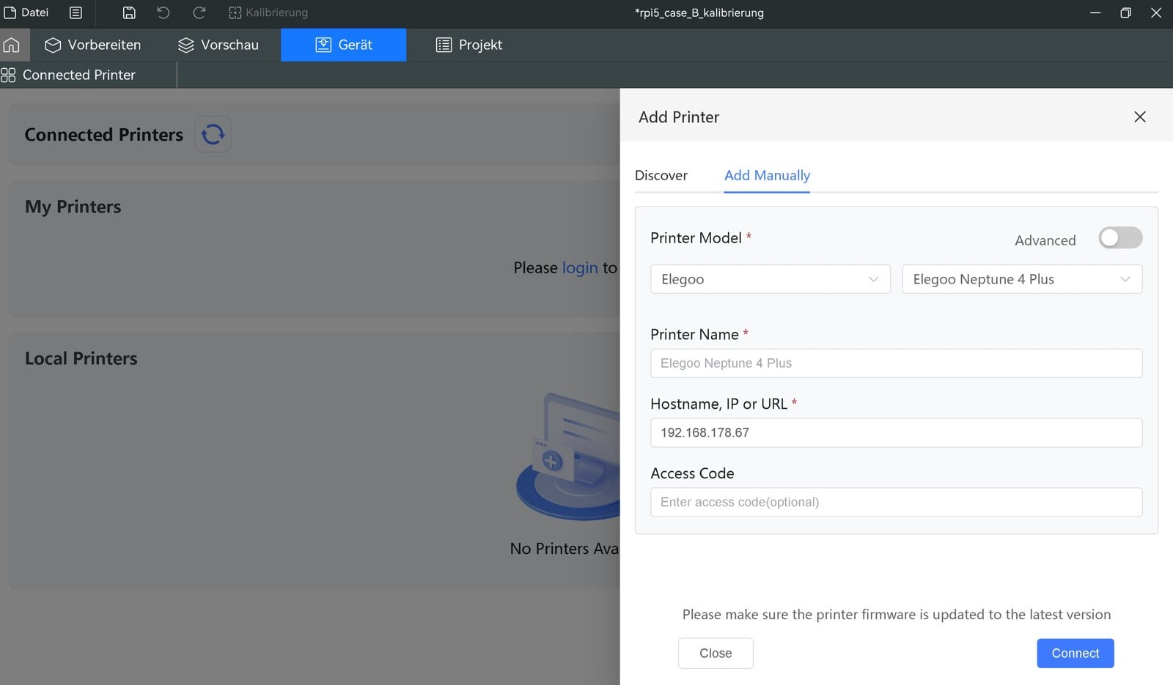Select the Connected Printer sidebar entry
The height and width of the screenshot is (685, 1173).
click(69, 75)
